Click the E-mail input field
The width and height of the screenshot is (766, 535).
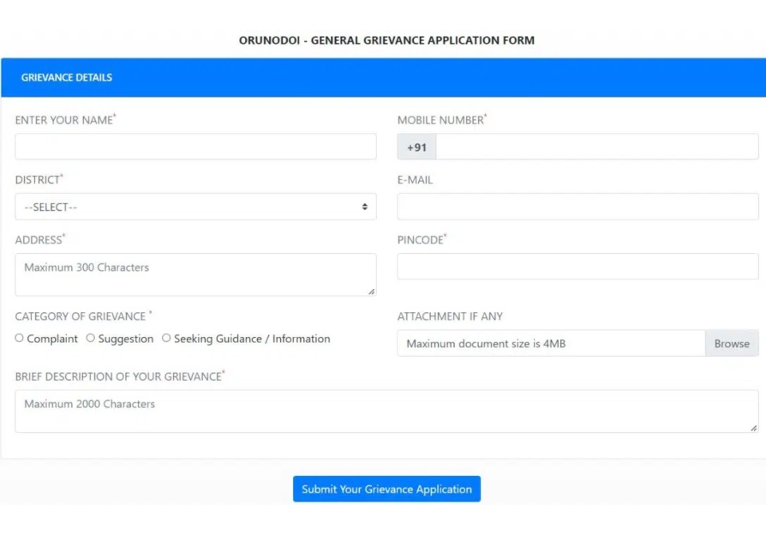pos(577,207)
